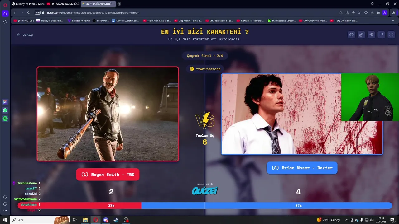Expand hidden bookmarks chevron
Screen dimensions: 399x224
(x=393, y=21)
